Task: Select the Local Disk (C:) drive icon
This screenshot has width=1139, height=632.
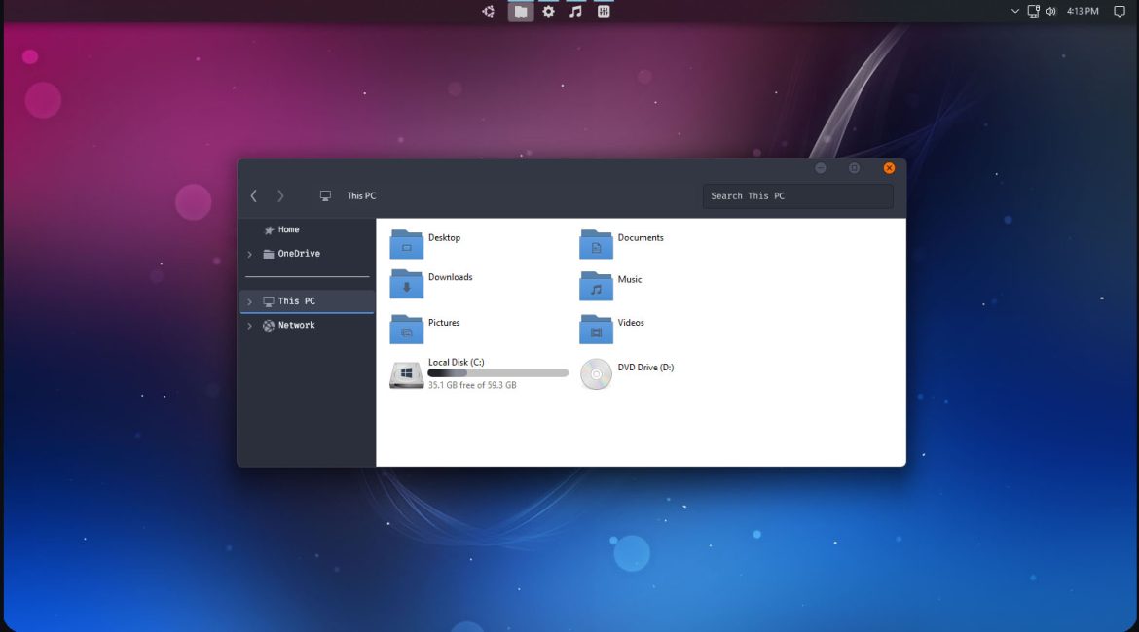Action: [406, 374]
